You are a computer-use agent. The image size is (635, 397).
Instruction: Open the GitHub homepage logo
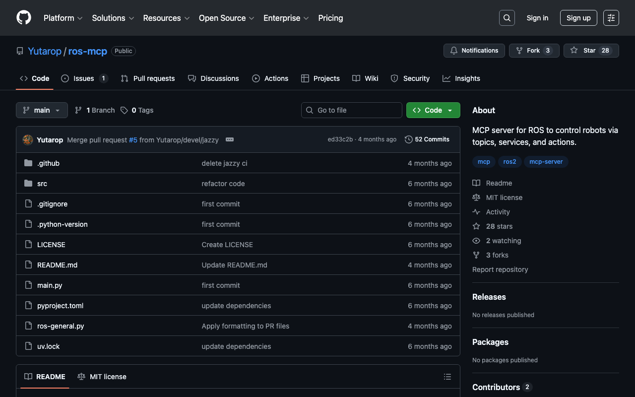24,18
